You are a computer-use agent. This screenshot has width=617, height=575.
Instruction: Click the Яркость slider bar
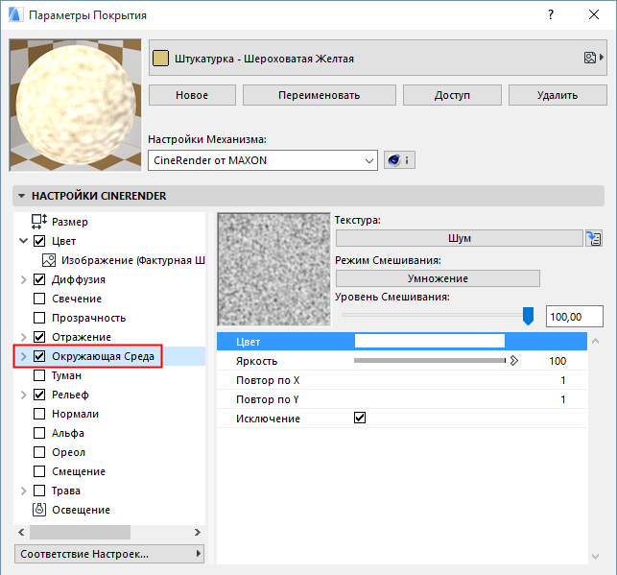coord(430,361)
